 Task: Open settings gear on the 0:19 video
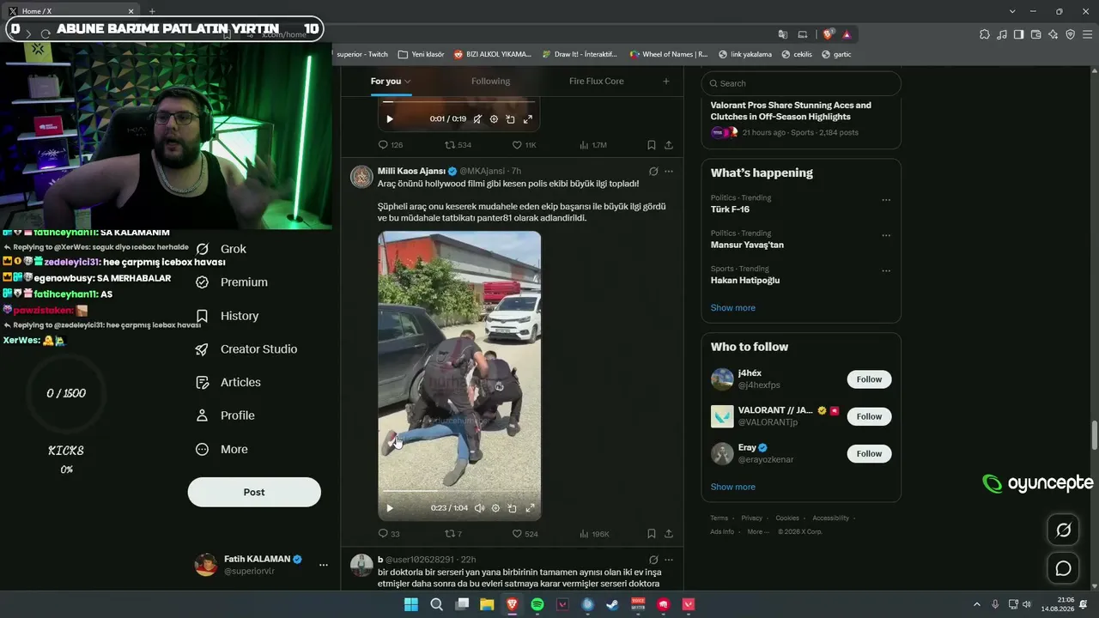pos(494,119)
